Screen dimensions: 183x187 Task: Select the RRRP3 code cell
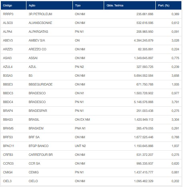pyautogui.click(x=8, y=14)
